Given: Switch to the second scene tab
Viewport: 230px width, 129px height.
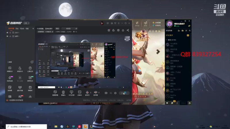Looking at the screenshot, I should (x=17, y=28).
